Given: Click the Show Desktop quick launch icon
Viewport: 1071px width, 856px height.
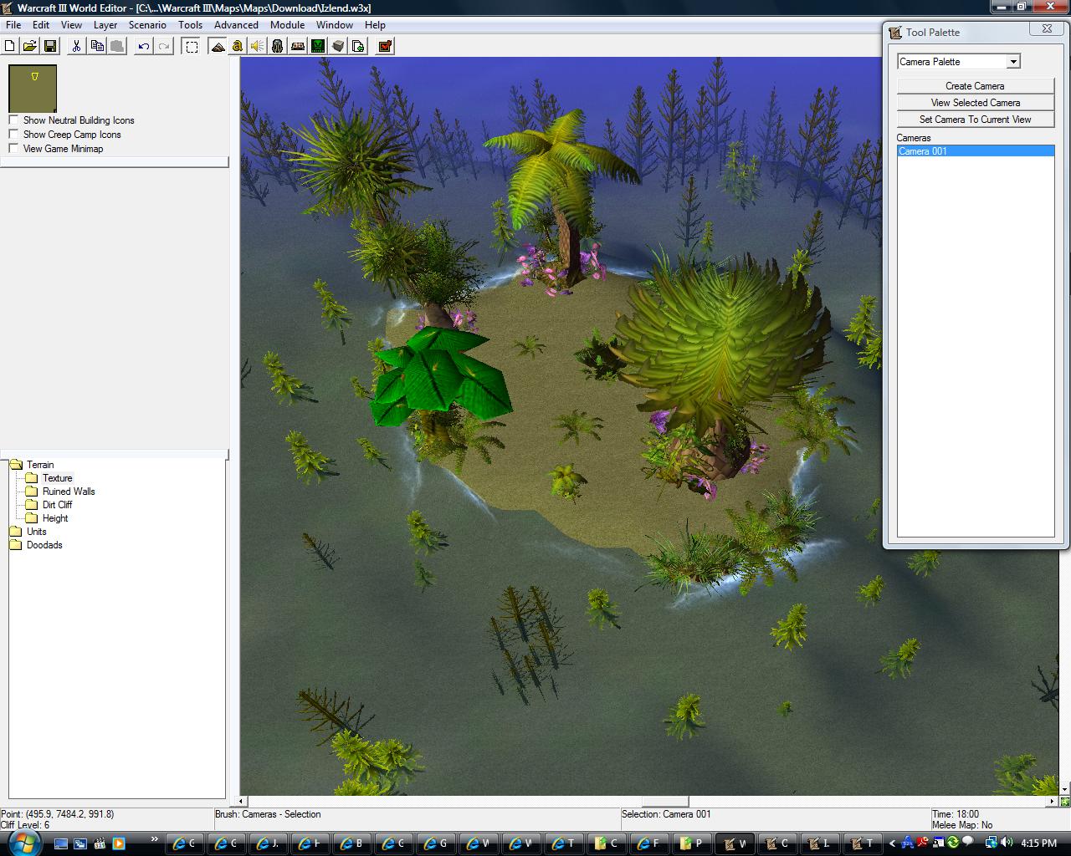Looking at the screenshot, I should pyautogui.click(x=59, y=843).
